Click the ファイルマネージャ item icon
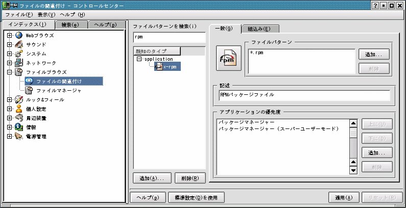The width and height of the screenshot is (406, 208). pos(29,90)
